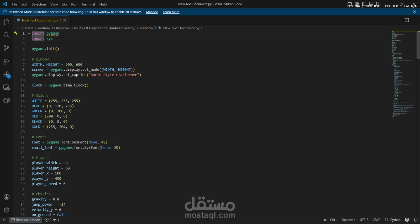
Task: Change indentation via Spaces: 4
Action: 349,220
